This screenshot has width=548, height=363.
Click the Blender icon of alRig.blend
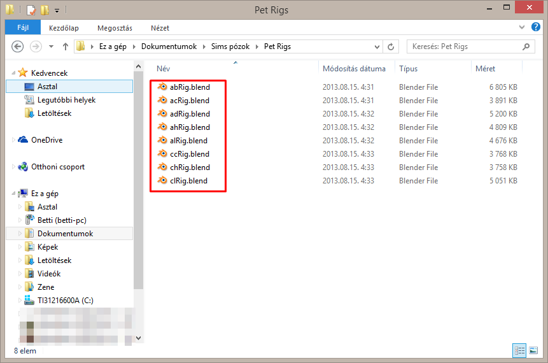[x=162, y=140]
